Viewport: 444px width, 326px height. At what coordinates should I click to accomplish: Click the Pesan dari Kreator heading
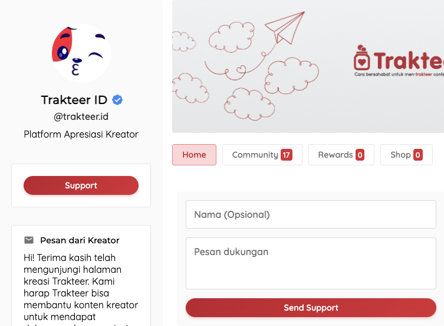pos(80,240)
